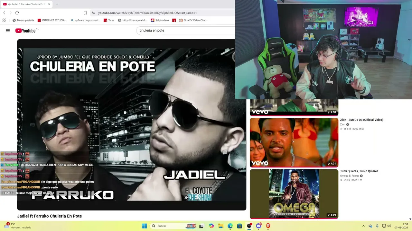Image resolution: width=412 pixels, height=231 pixels.
Task: Open the weather widget showing 7°C
Action: [x=18, y=226]
